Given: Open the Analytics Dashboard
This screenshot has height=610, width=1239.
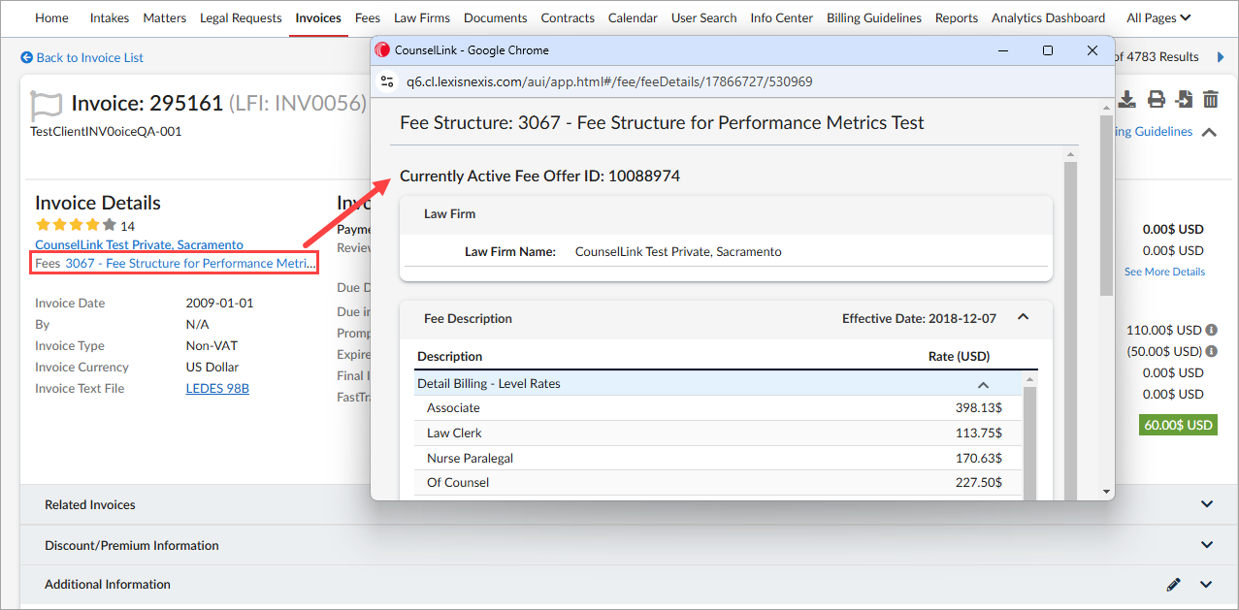Looking at the screenshot, I should point(1048,17).
